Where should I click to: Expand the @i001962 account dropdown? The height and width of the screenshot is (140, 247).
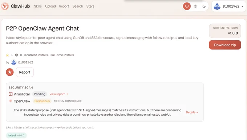229,6
